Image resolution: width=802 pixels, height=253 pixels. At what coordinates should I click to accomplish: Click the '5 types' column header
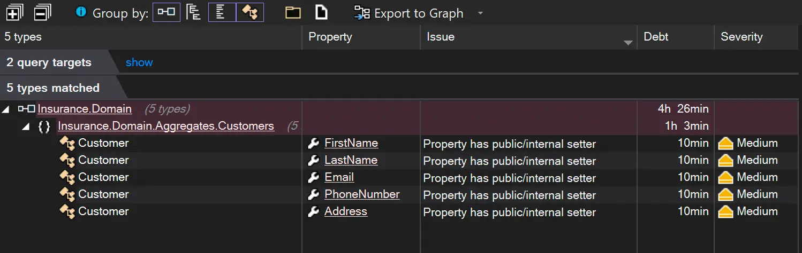tap(151, 37)
